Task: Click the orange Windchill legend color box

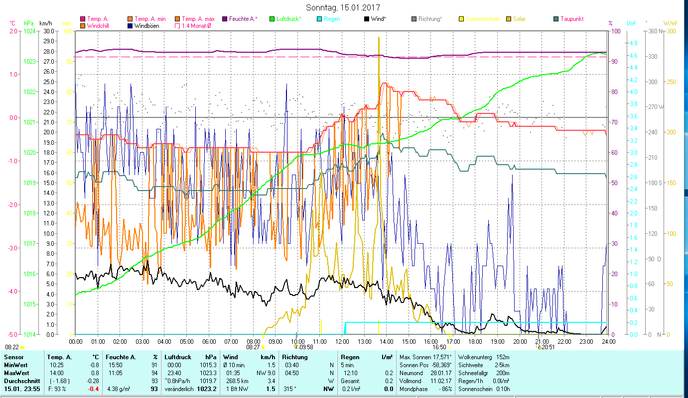Action: [83, 26]
